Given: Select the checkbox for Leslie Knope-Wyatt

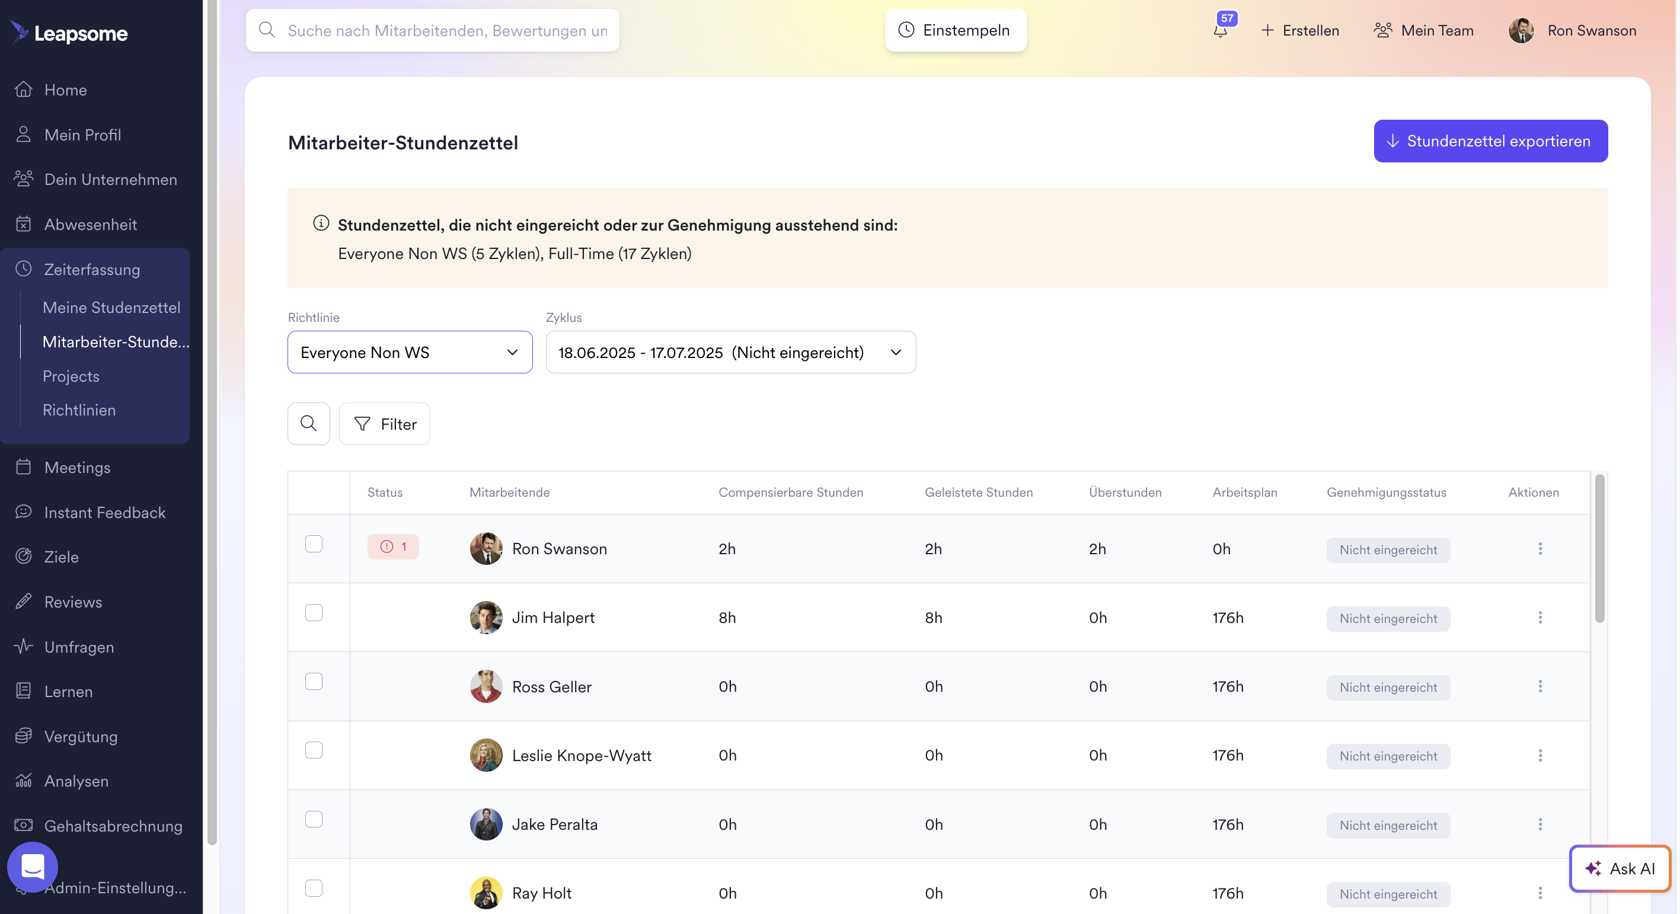Looking at the screenshot, I should pos(314,750).
